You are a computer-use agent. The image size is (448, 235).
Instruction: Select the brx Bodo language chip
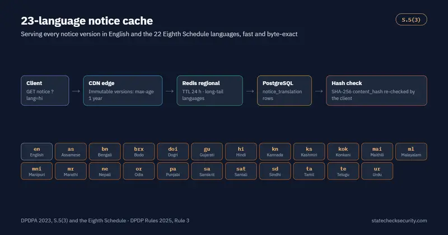point(139,152)
